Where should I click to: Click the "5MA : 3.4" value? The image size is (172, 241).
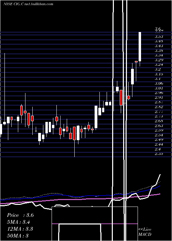click(19, 222)
